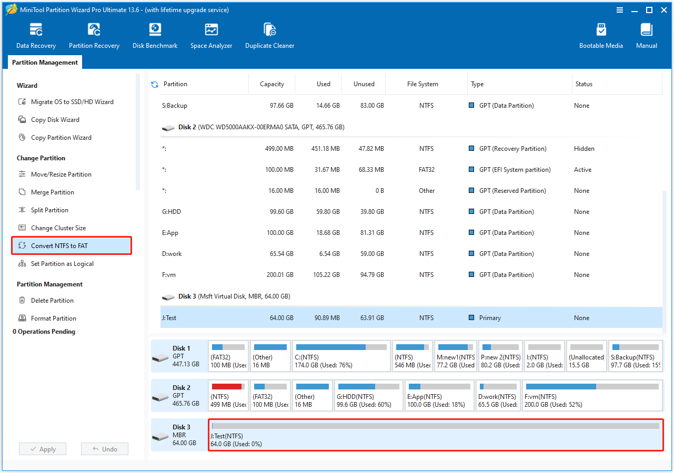Select the D:work partition row

[411, 254]
